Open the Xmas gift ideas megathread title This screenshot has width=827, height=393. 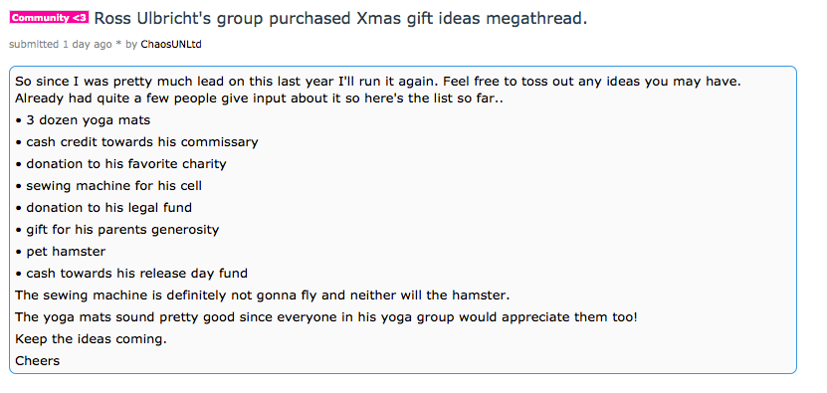[x=340, y=19]
